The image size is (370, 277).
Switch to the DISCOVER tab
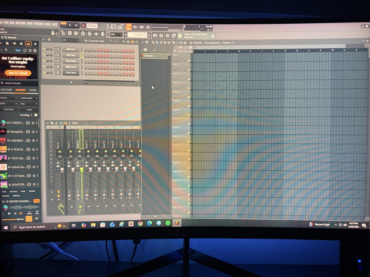point(6,90)
